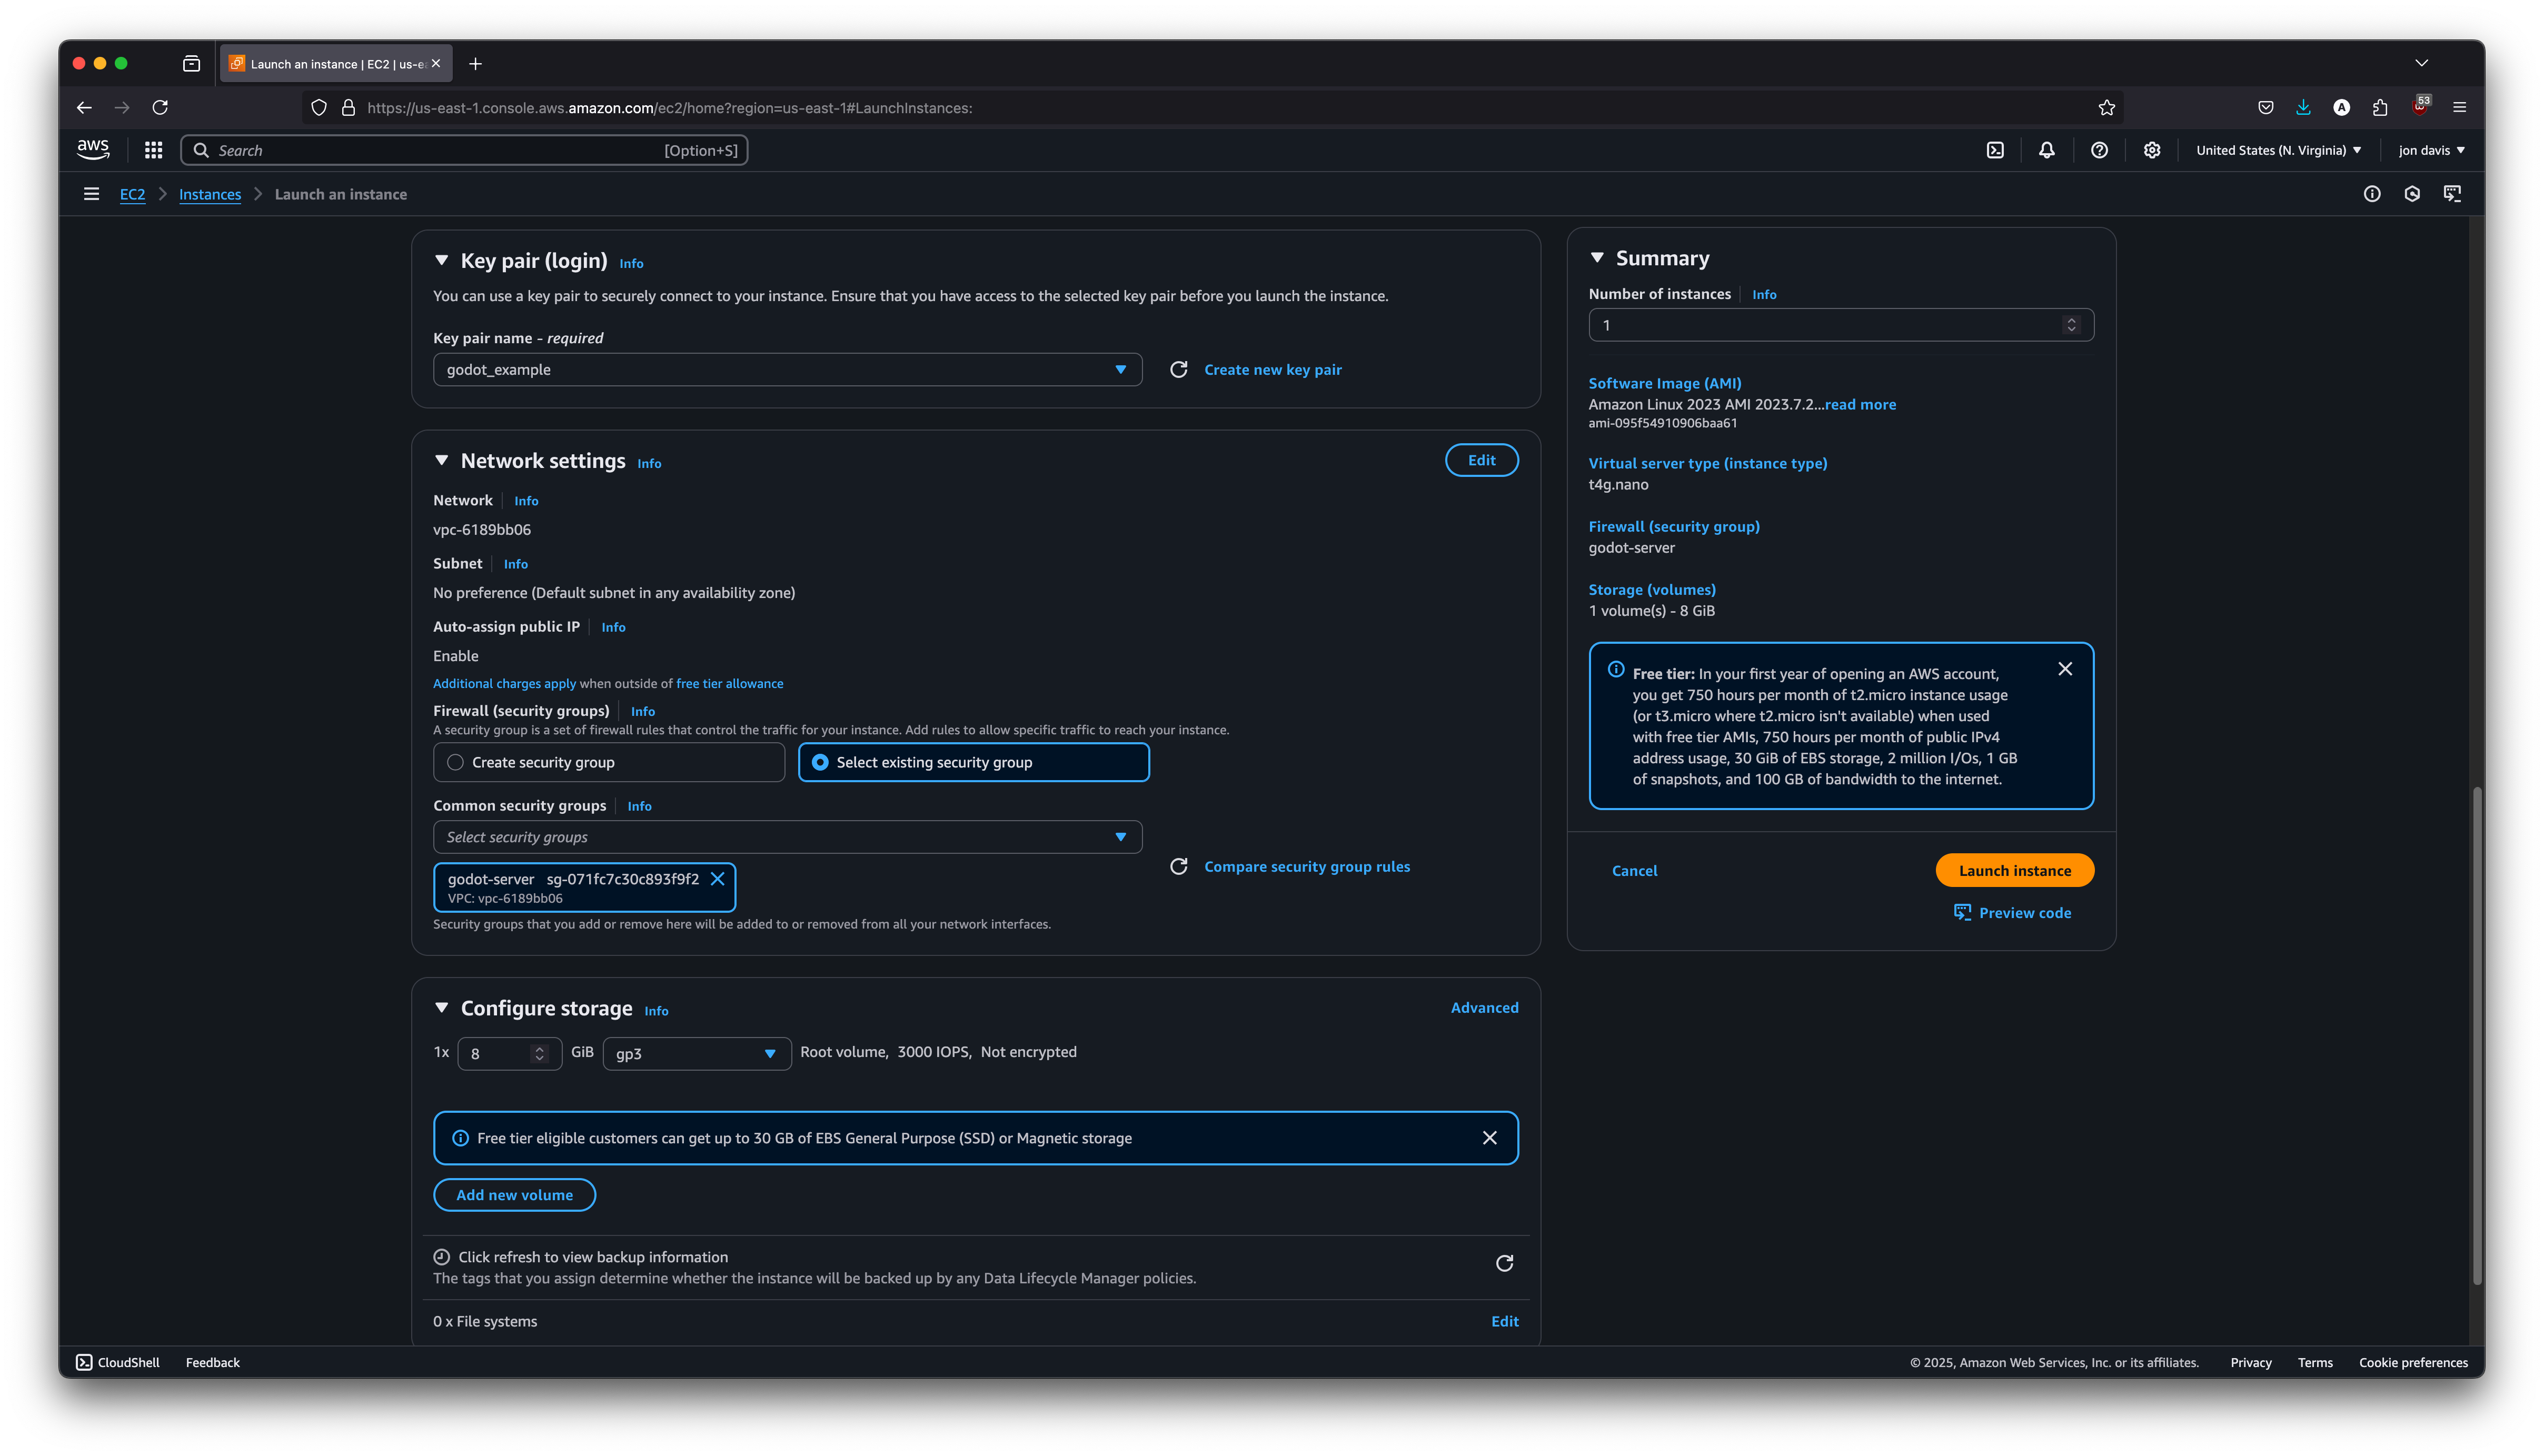
Task: Bookmark this page with the star icon
Action: click(x=2107, y=107)
